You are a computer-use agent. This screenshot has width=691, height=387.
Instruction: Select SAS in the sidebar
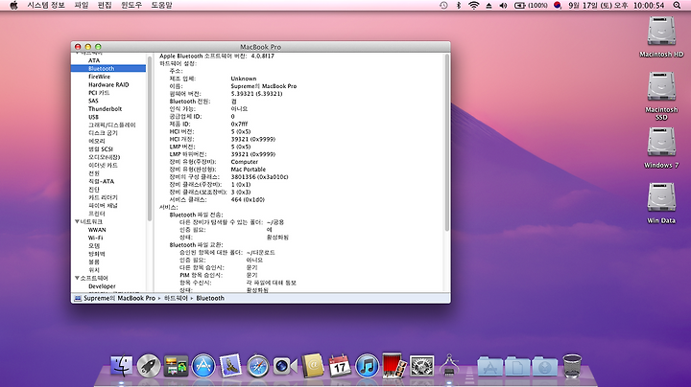93,101
